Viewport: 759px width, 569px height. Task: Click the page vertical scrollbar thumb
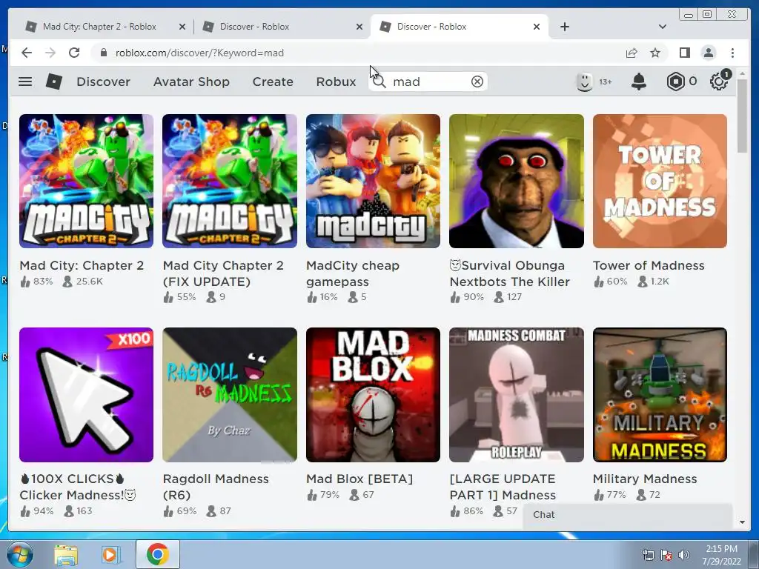[x=742, y=116]
